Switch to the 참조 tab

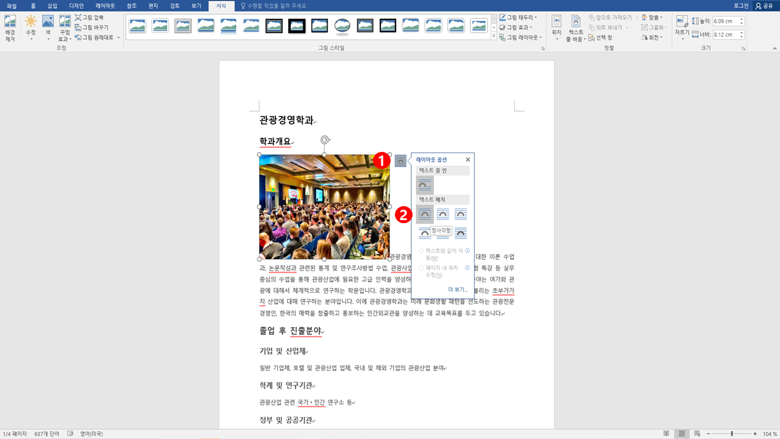pyautogui.click(x=132, y=5)
